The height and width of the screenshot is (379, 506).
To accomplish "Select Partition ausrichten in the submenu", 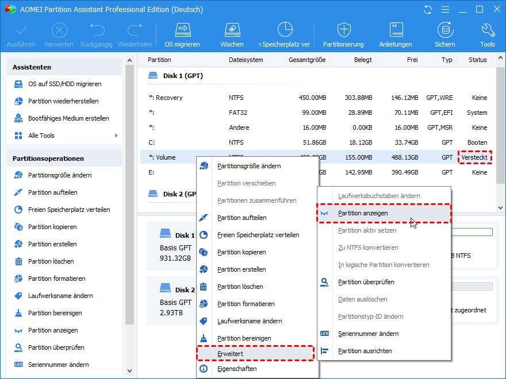I will coord(384,351).
